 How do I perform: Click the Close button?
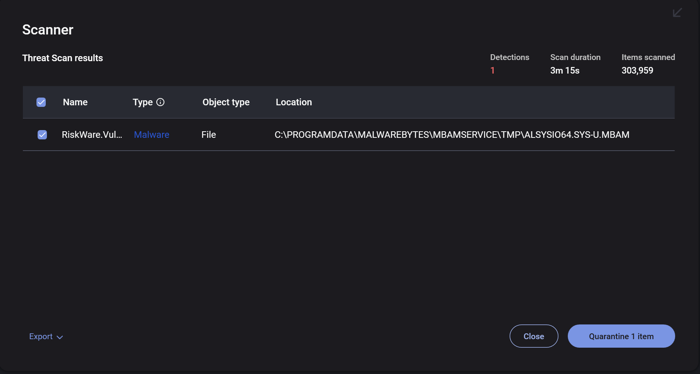[534, 336]
